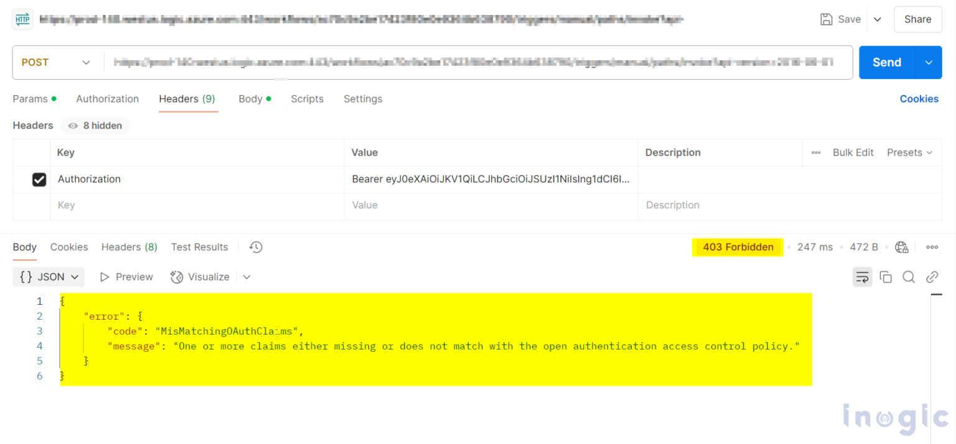Click the three-dot icon beside Bulk Edit
This screenshot has width=956, height=444.
(x=815, y=152)
